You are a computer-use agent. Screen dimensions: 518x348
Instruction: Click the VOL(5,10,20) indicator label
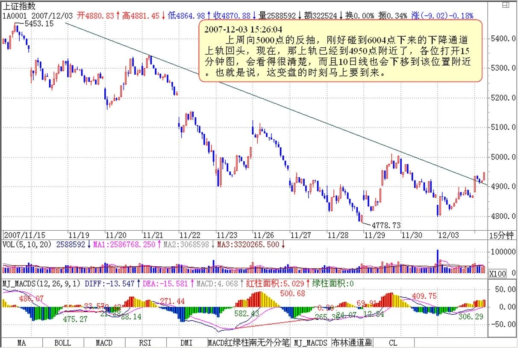coord(27,245)
